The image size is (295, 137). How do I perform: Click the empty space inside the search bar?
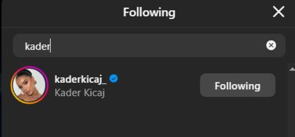click(158, 45)
